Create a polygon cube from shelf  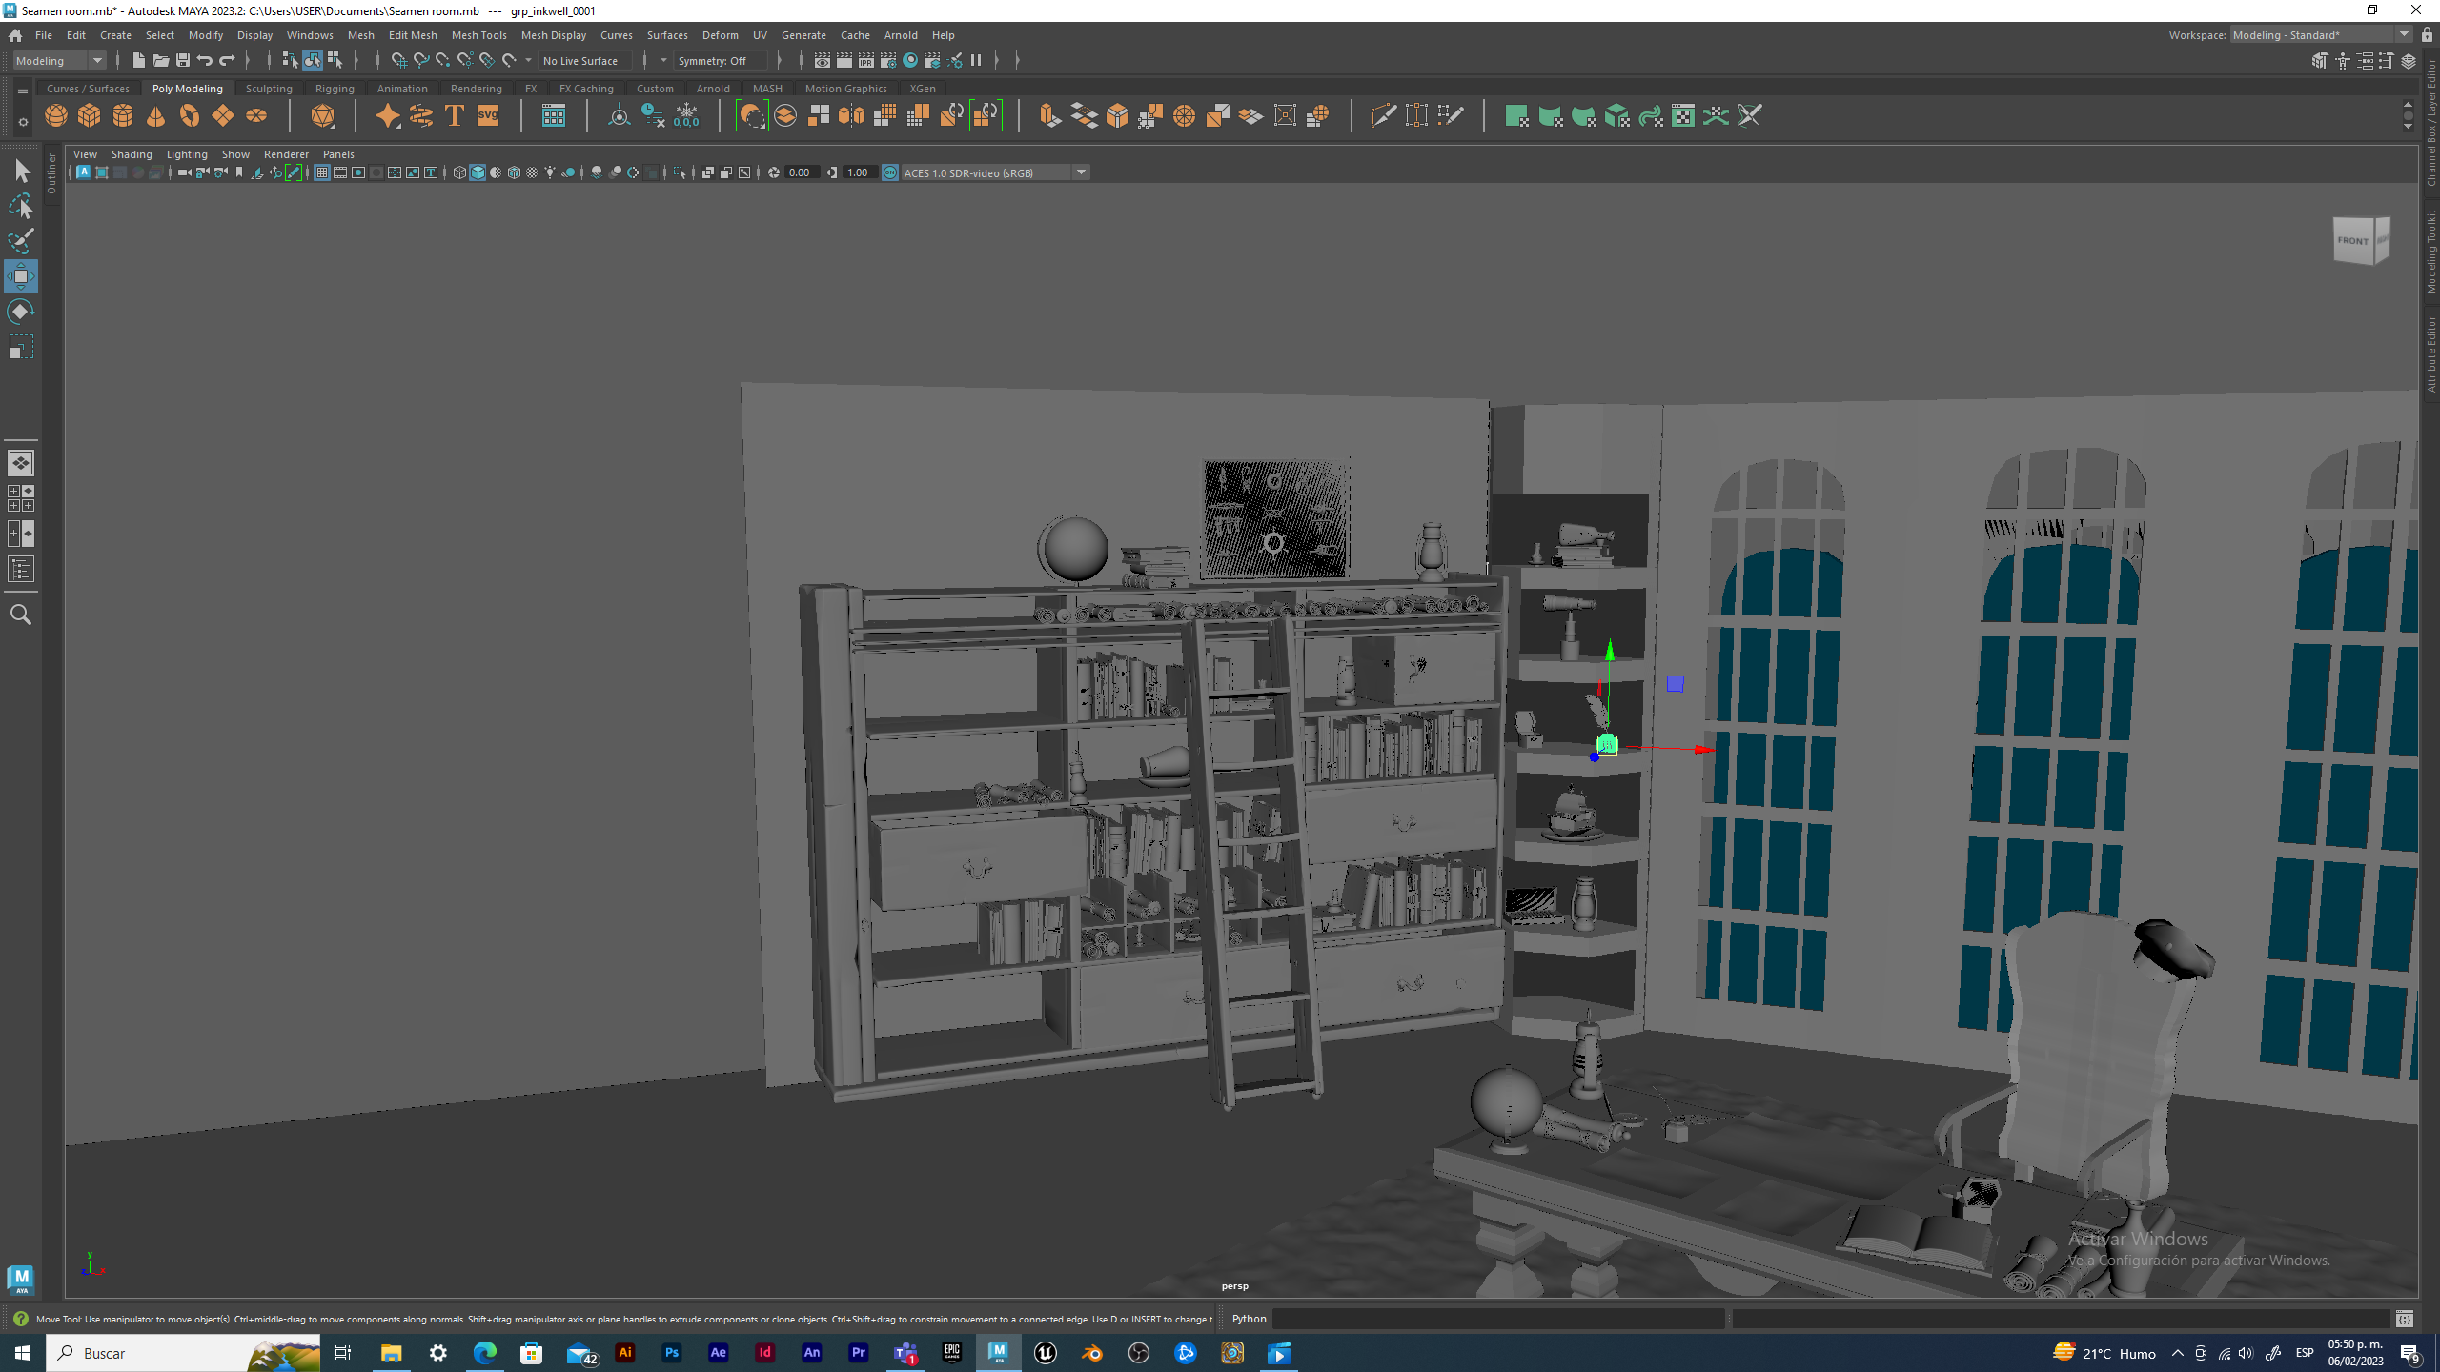click(90, 116)
